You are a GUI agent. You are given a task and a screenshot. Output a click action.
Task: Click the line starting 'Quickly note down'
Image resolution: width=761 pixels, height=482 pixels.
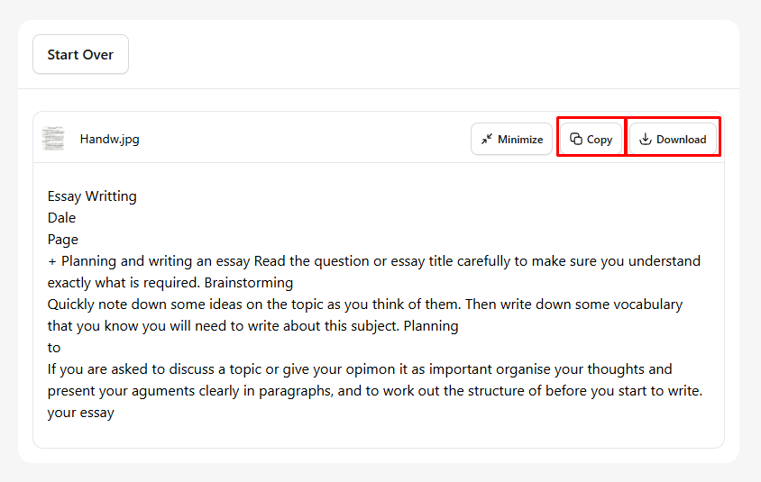point(365,305)
